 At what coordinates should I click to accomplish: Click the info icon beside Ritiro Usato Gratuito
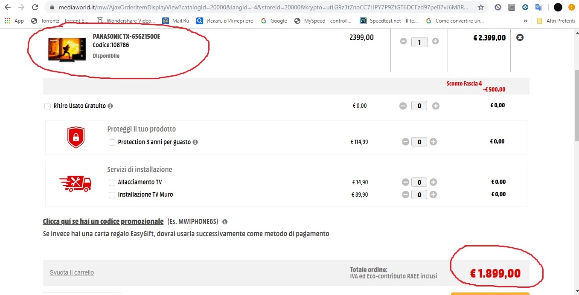(110, 106)
